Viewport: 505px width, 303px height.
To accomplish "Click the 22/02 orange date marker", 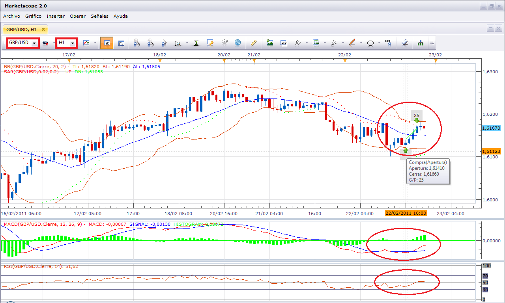I will click(345, 61).
